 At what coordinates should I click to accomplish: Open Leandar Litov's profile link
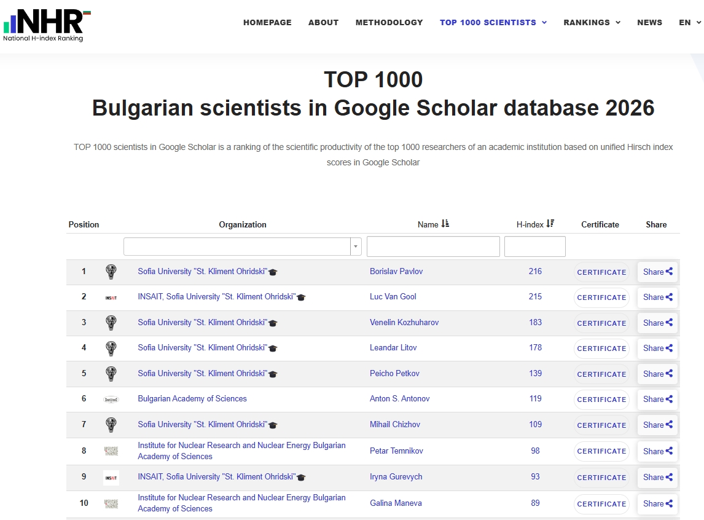pos(393,347)
